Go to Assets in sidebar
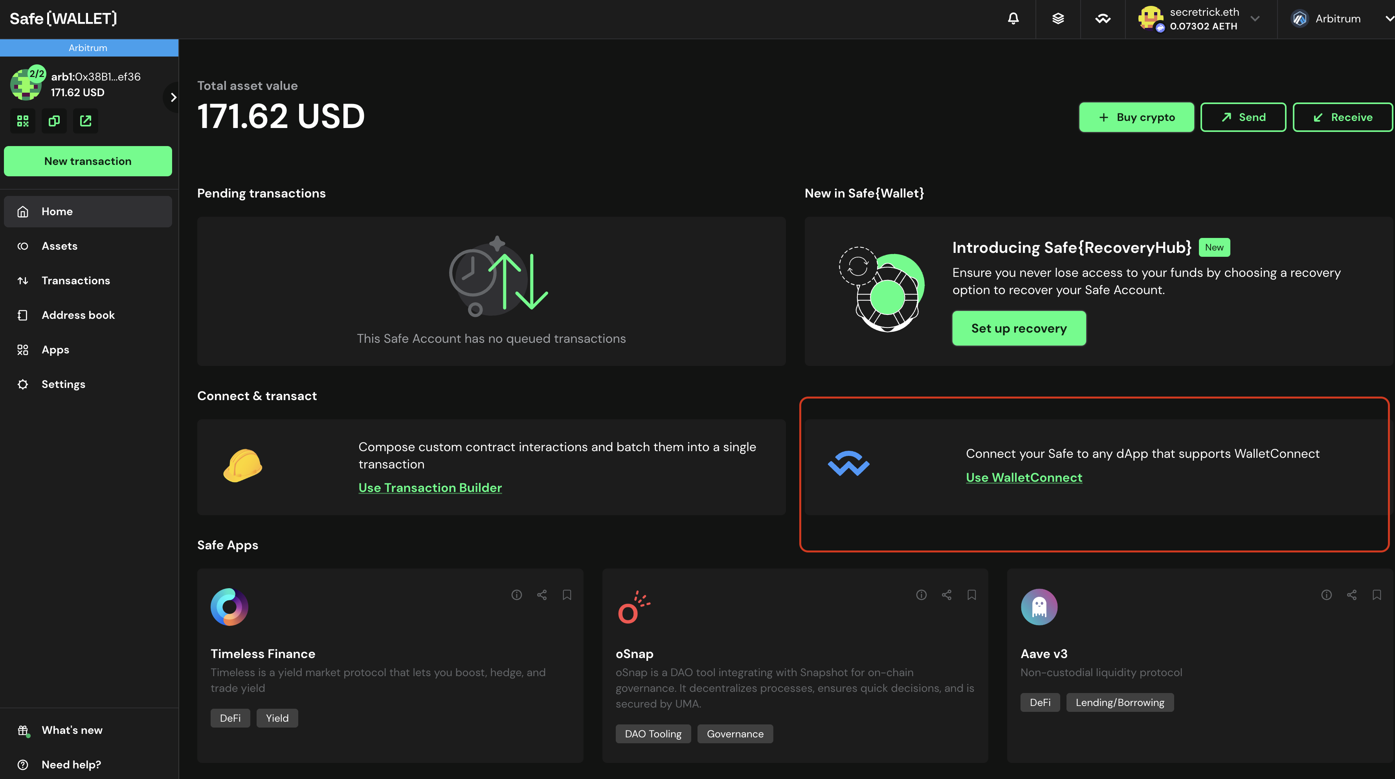Viewport: 1395px width, 779px height. click(x=60, y=246)
